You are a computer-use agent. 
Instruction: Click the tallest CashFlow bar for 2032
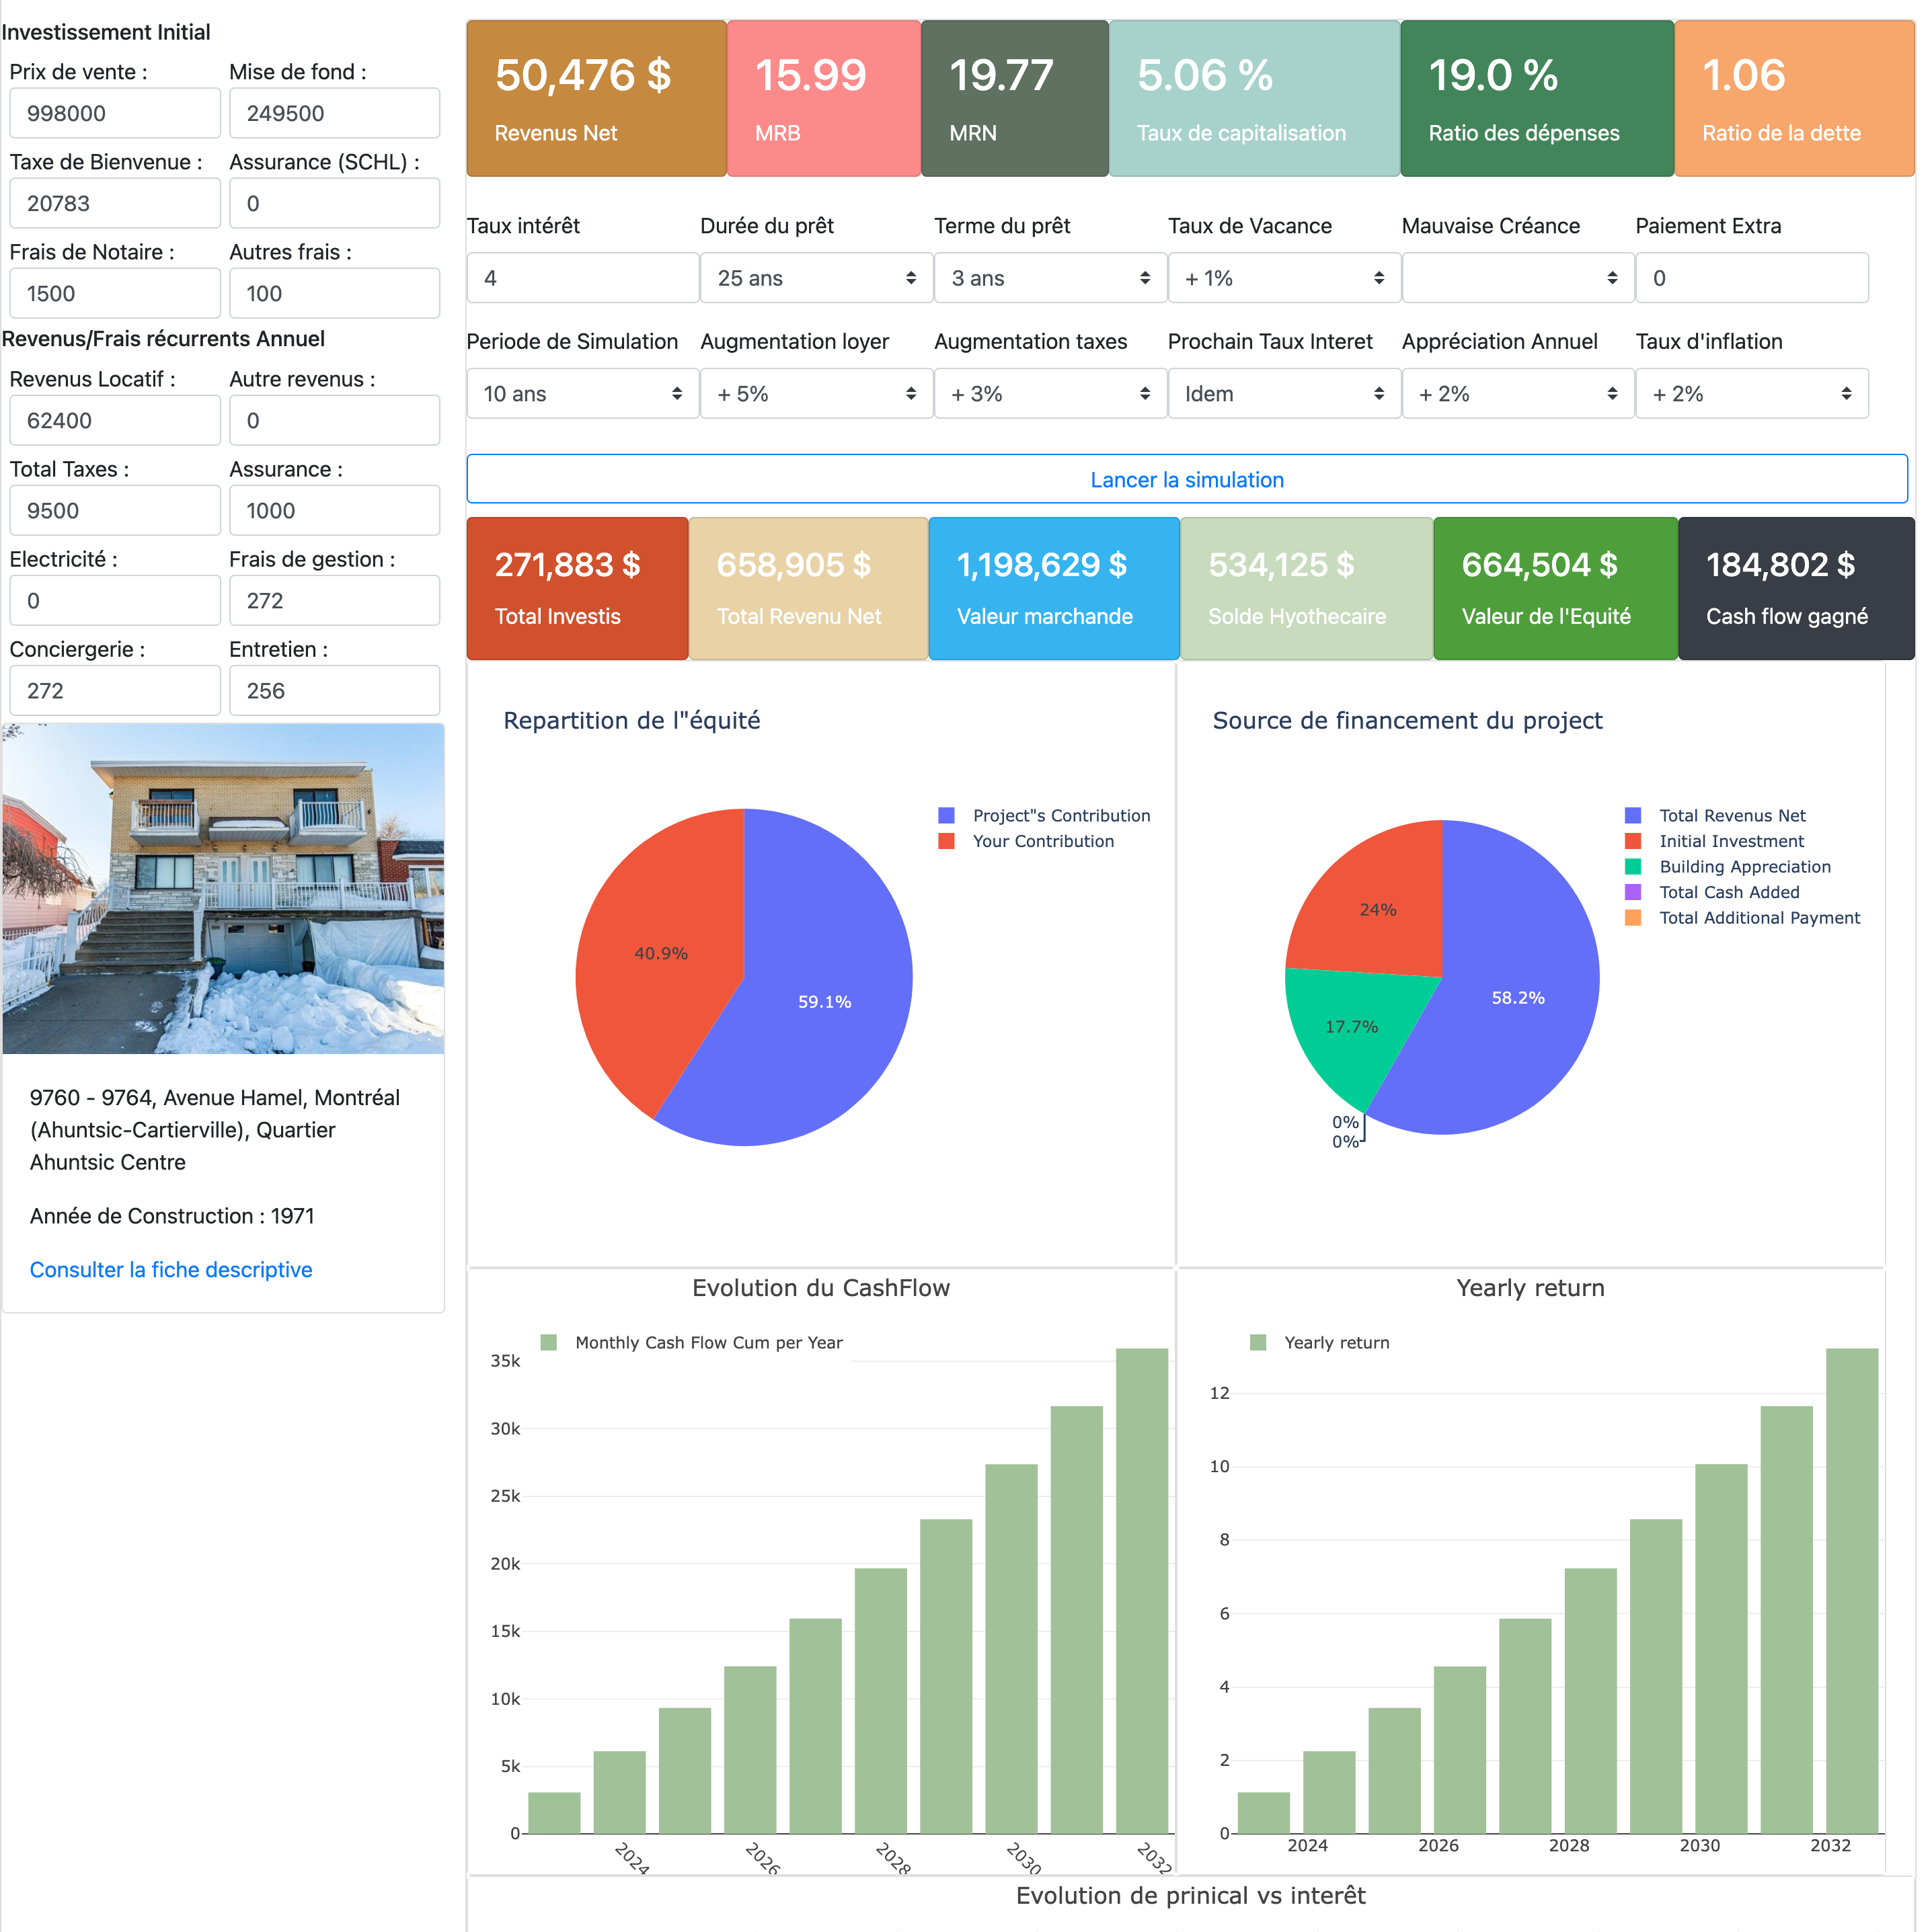pos(1142,1590)
